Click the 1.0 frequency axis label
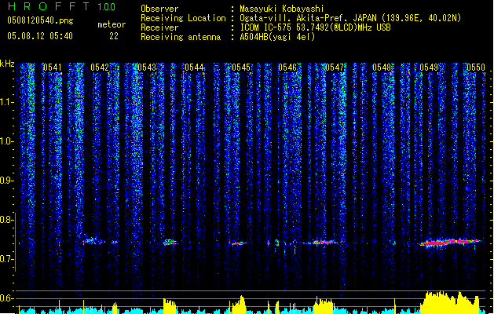The width and height of the screenshot is (494, 314). tap(7, 142)
